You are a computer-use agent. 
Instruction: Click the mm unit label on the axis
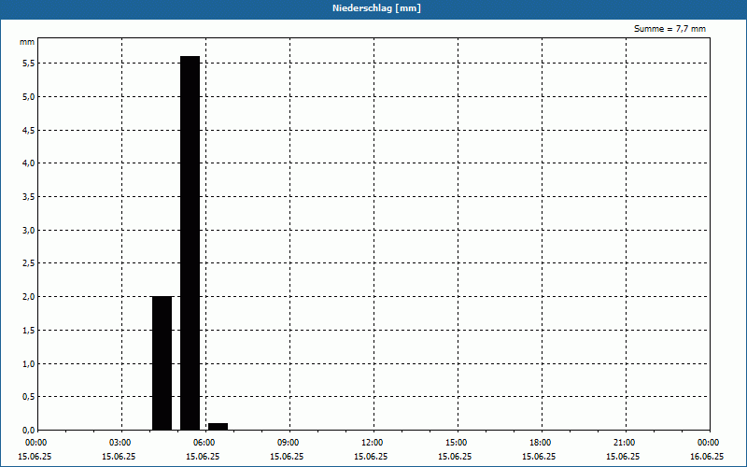(27, 42)
